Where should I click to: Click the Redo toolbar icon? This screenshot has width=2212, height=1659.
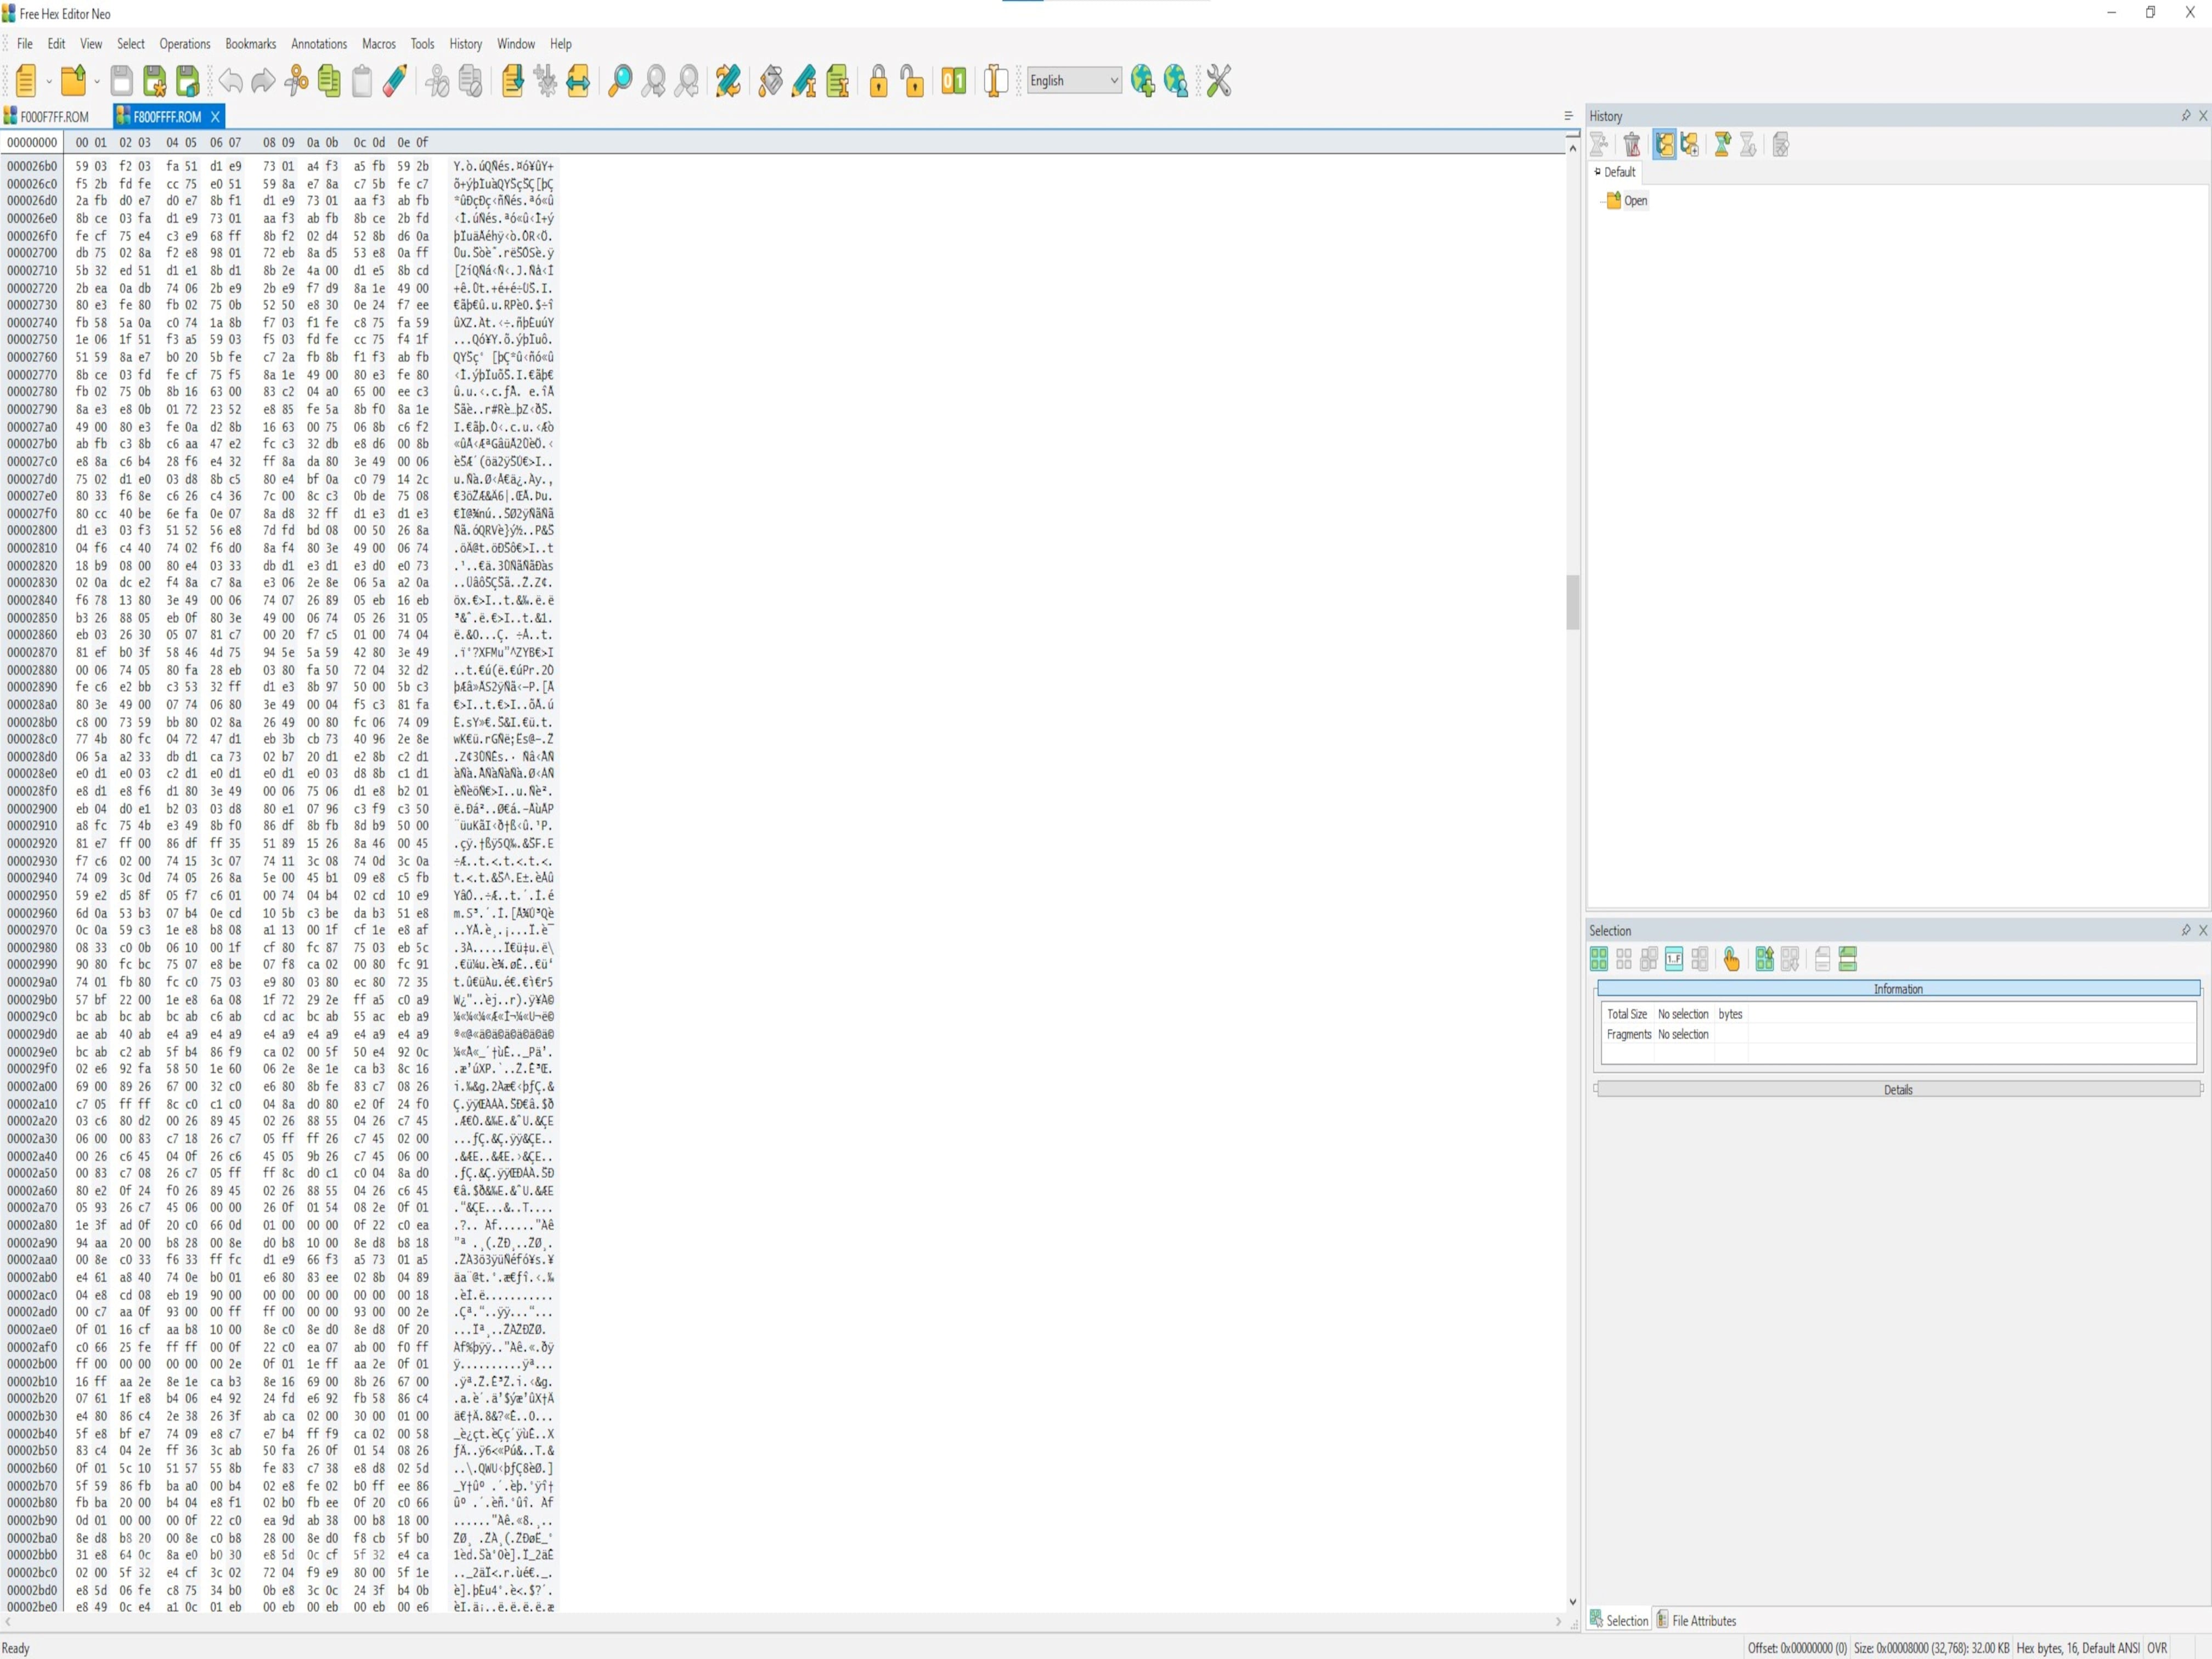262,81
